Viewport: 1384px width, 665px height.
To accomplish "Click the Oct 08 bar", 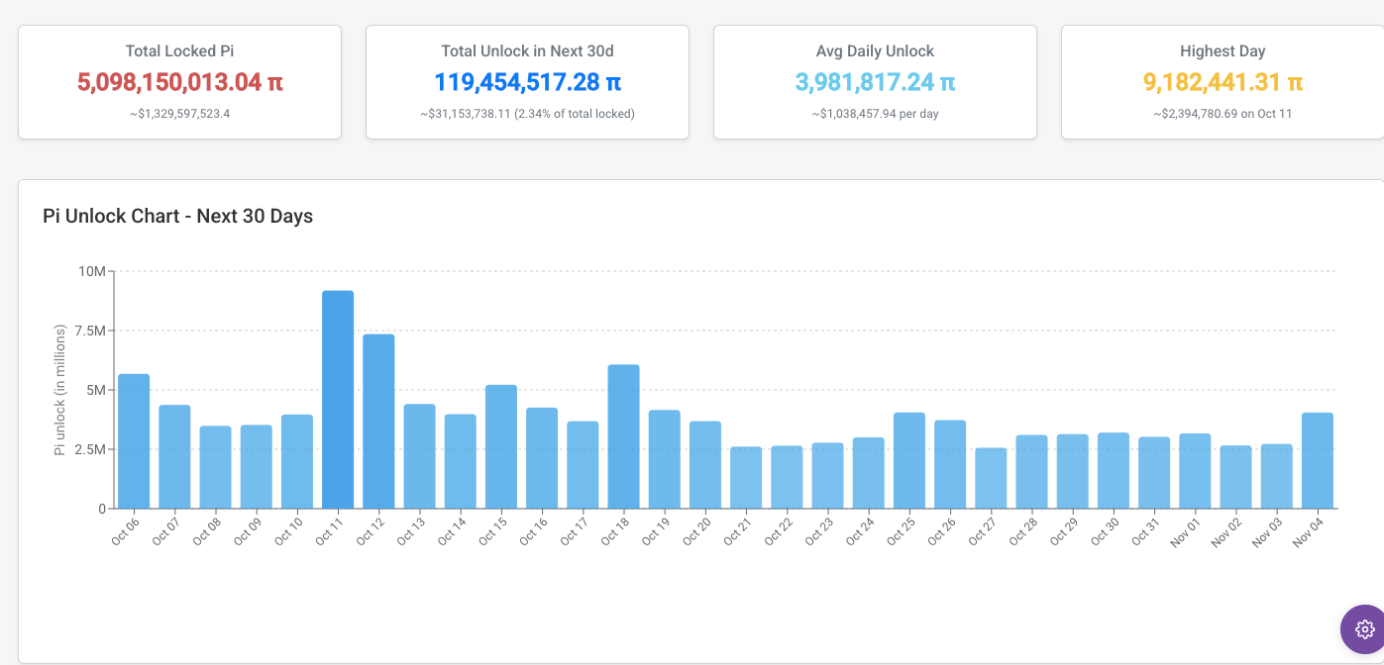I will (x=215, y=467).
